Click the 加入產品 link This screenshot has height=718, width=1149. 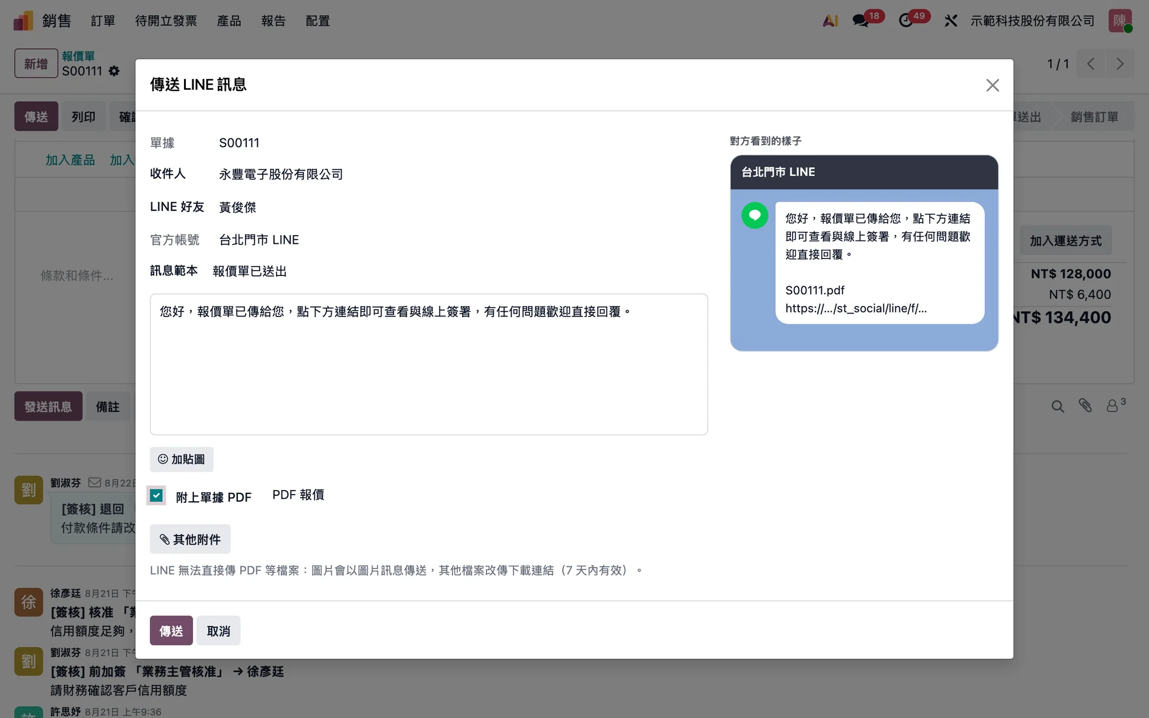(70, 160)
